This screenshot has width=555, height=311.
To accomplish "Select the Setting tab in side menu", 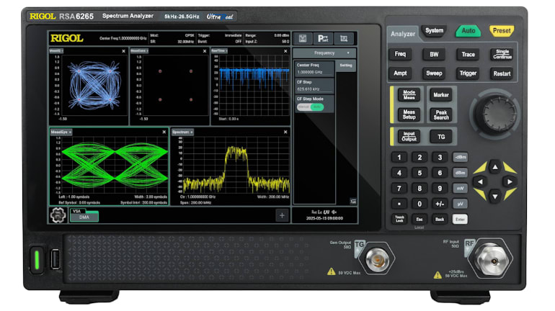I will tap(346, 66).
